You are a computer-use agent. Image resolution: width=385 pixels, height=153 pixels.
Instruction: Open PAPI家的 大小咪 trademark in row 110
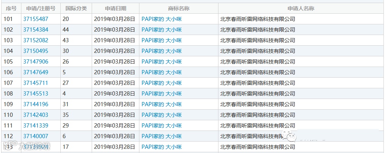point(162,115)
